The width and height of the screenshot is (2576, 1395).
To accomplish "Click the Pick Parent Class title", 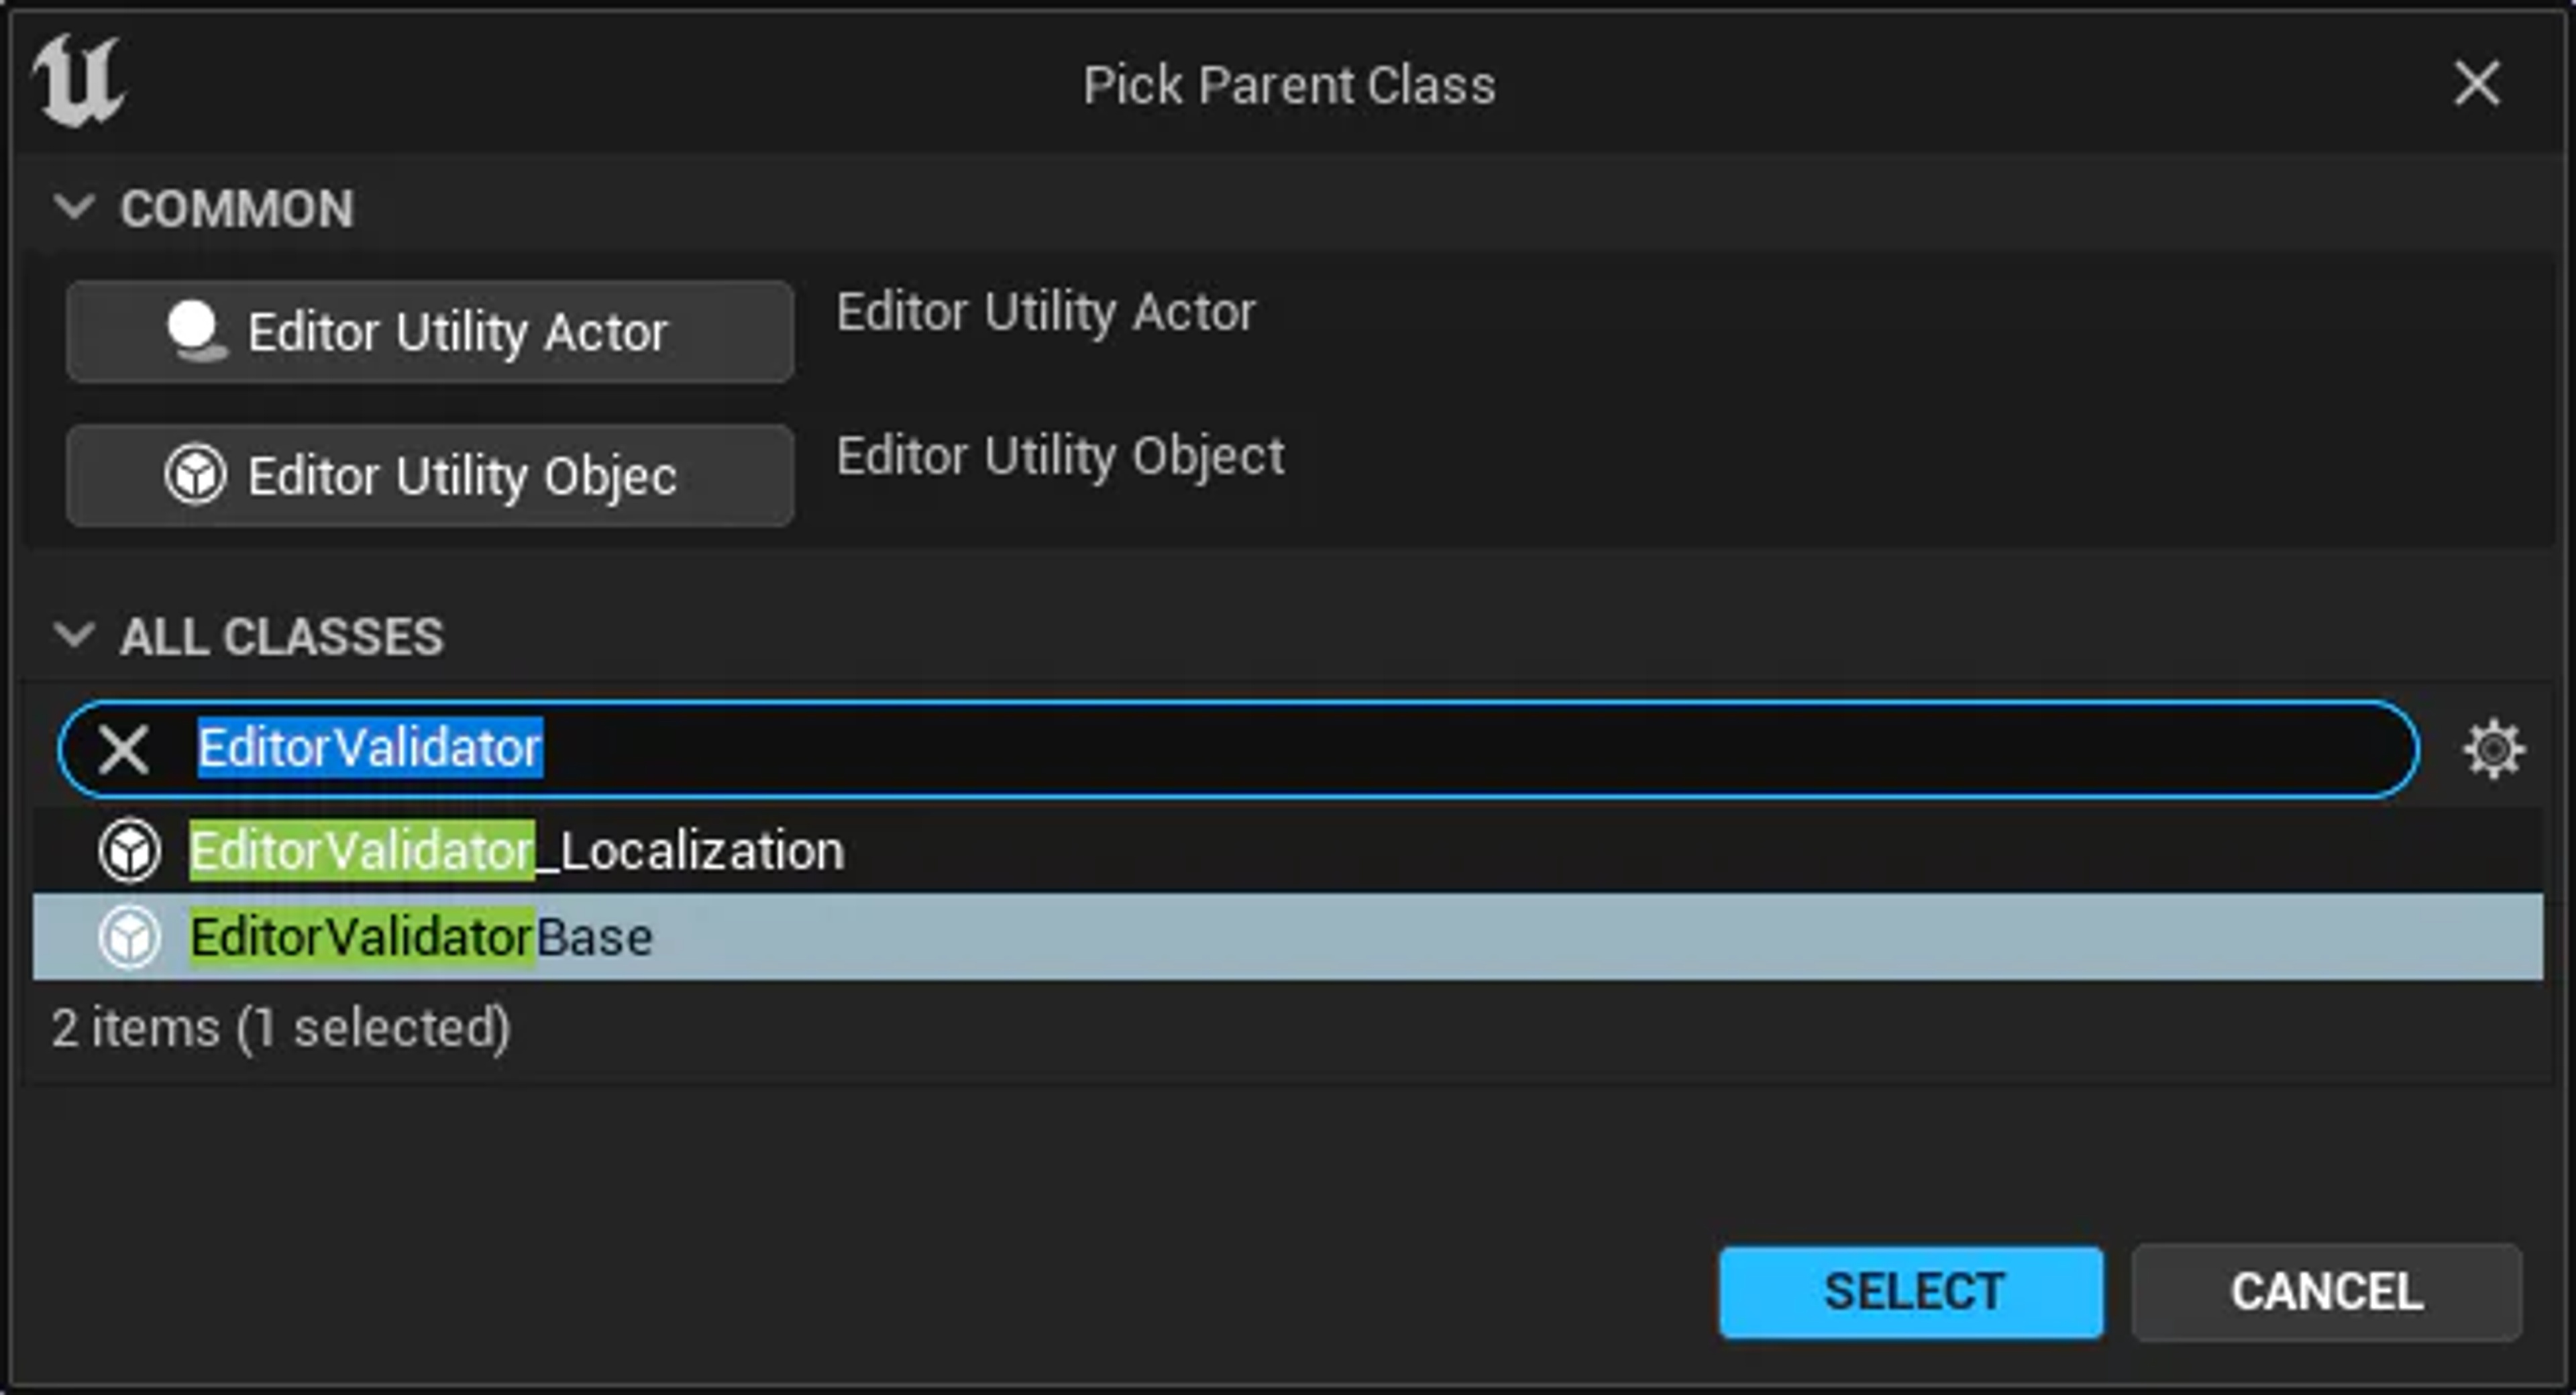I will pos(1289,85).
